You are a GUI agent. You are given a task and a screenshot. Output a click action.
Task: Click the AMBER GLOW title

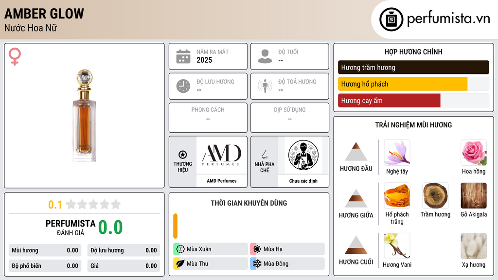(44, 14)
